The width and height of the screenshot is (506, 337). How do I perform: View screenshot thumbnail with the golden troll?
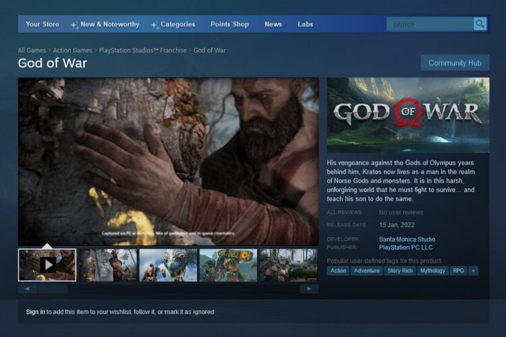pos(229,265)
